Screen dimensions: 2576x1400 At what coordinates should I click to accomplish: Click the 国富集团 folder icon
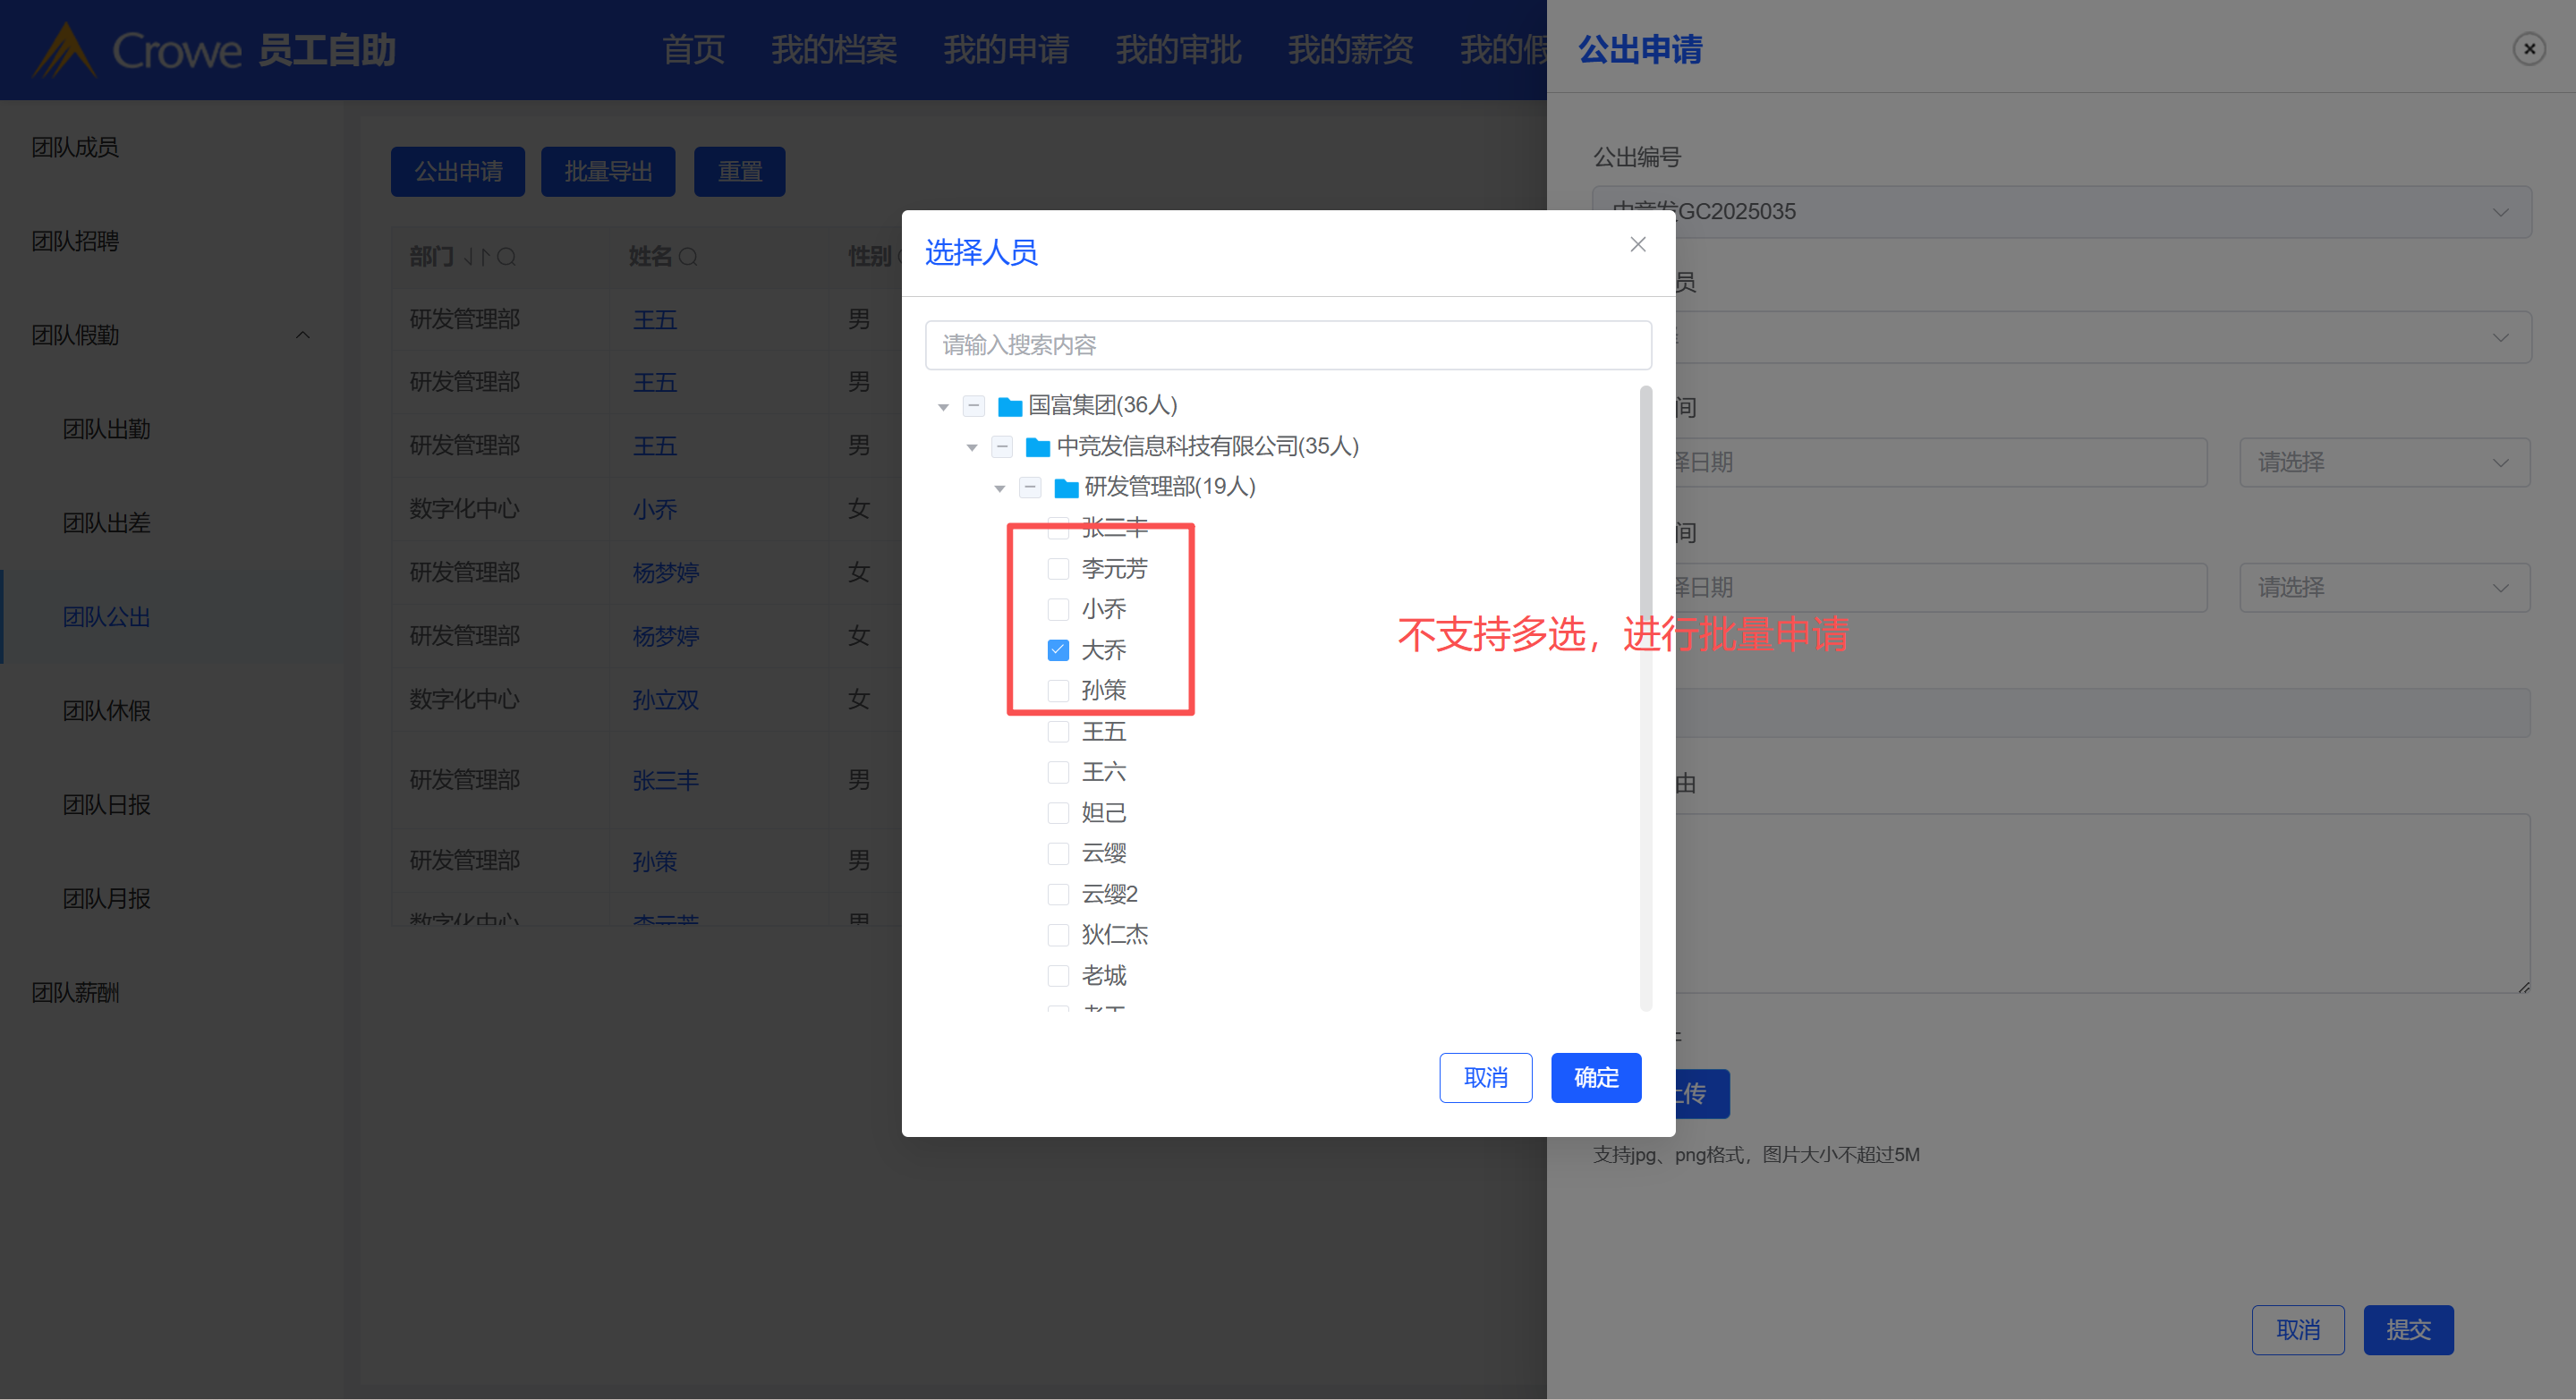point(1009,406)
